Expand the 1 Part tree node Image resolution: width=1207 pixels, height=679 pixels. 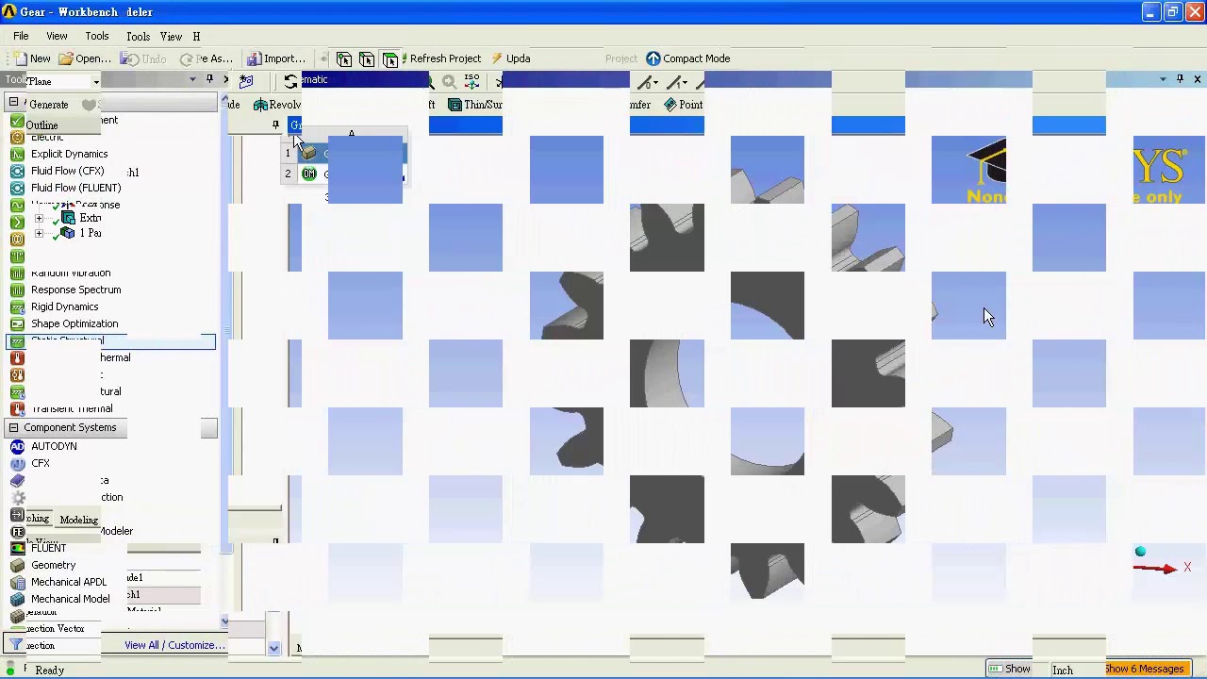click(x=39, y=233)
